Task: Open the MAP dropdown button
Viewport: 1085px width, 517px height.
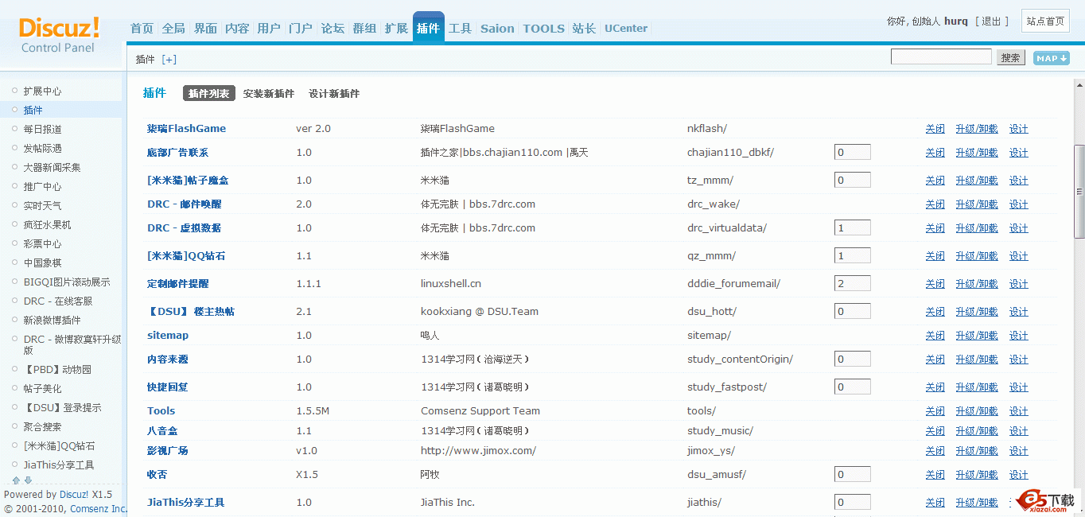Action: [x=1051, y=58]
